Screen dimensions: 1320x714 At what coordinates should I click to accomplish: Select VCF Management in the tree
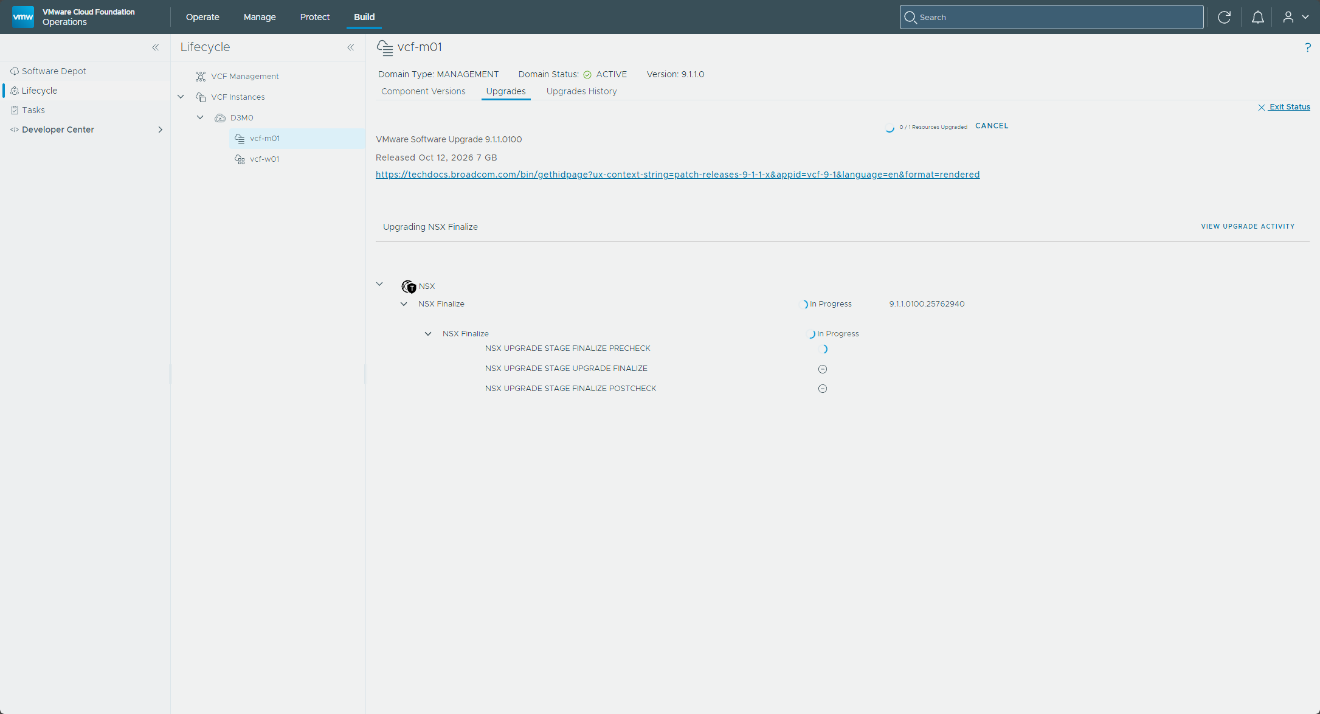(x=245, y=77)
